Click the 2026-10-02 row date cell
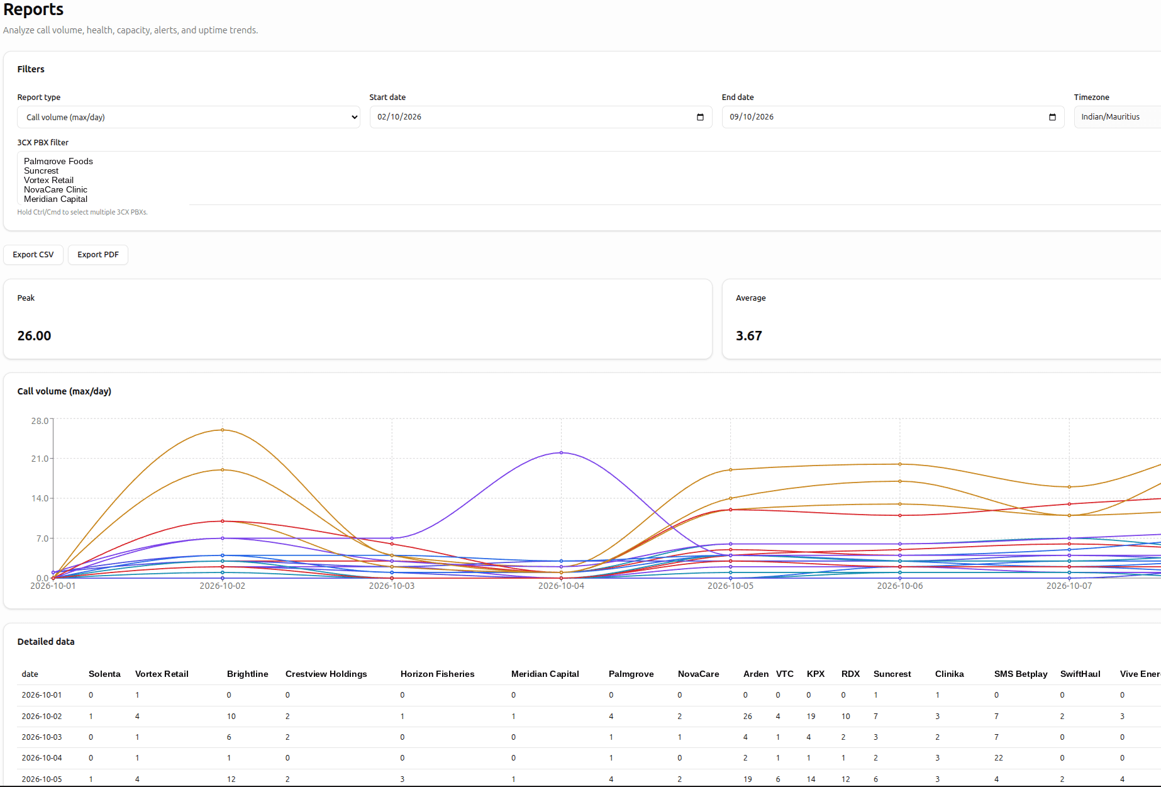Image resolution: width=1161 pixels, height=787 pixels. point(42,717)
